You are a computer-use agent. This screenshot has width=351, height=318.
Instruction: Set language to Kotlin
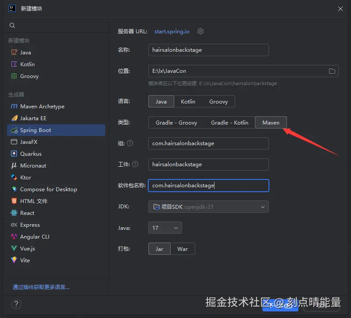click(x=188, y=101)
